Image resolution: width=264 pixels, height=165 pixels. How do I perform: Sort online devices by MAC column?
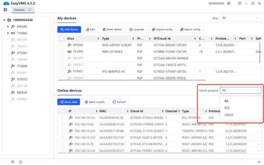pos(128,111)
